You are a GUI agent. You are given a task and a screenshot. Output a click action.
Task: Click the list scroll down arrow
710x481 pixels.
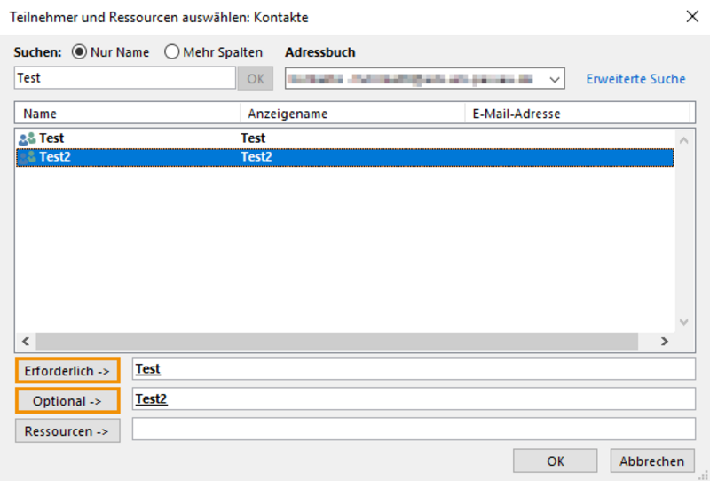[x=683, y=322]
